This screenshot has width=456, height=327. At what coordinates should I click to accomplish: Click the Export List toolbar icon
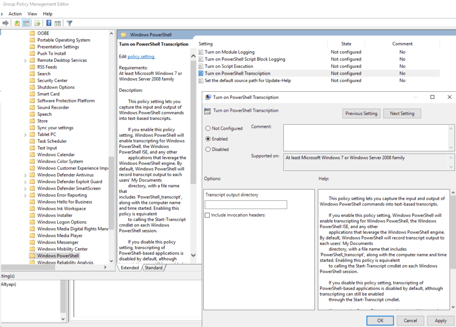pyautogui.click(x=38, y=23)
